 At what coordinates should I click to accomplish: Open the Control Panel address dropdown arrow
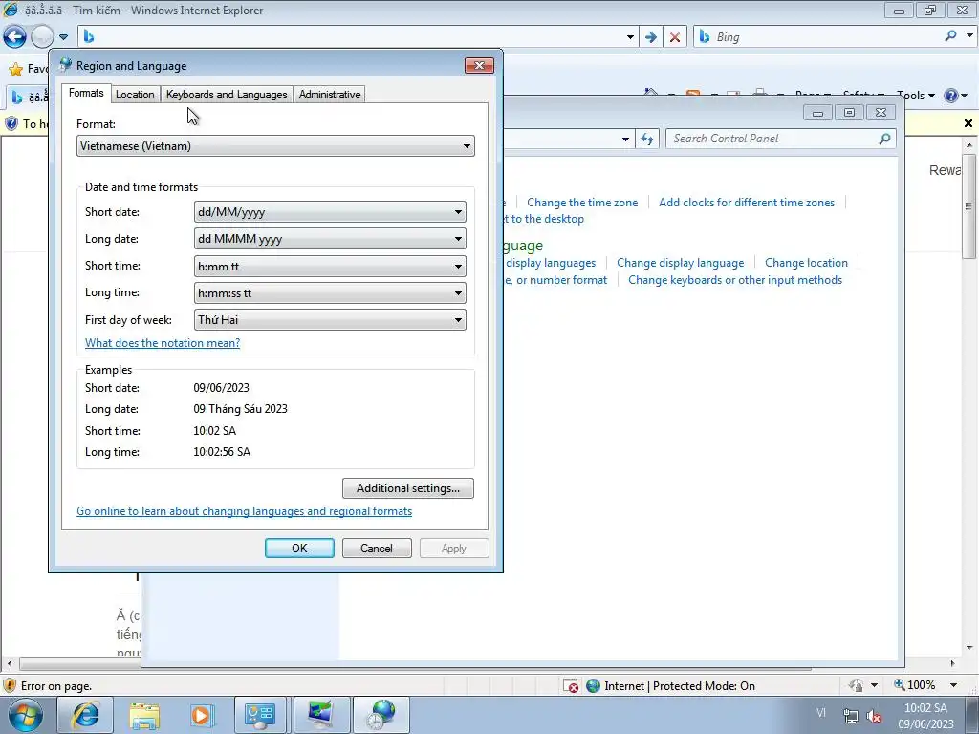[x=625, y=139]
